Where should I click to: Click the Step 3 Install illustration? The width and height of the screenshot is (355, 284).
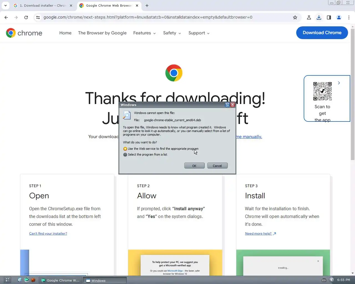click(283, 263)
